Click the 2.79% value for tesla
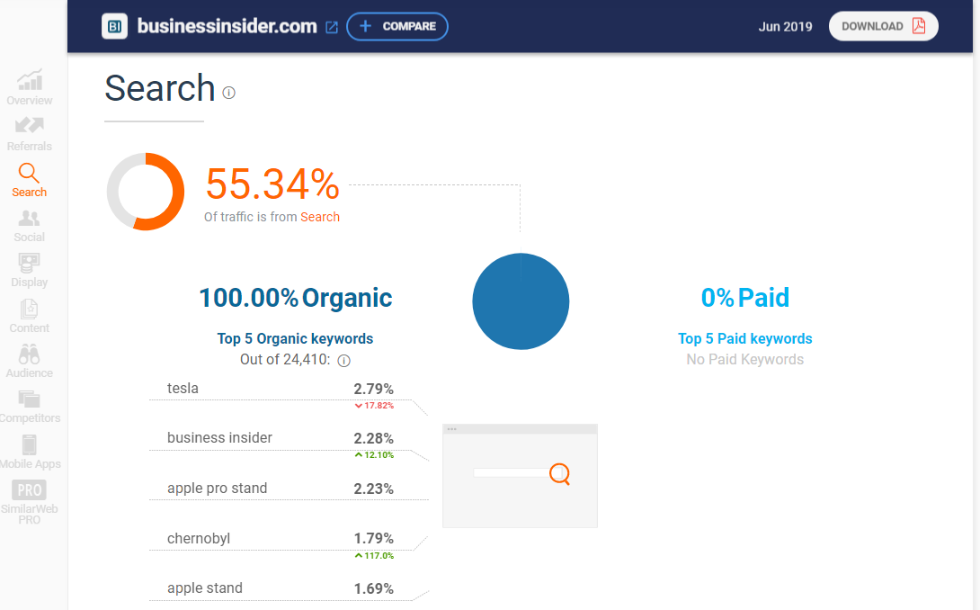The width and height of the screenshot is (980, 610). pyautogui.click(x=373, y=390)
